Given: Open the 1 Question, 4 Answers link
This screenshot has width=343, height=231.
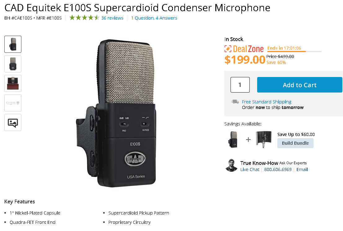Looking at the screenshot, I should pyautogui.click(x=154, y=18).
